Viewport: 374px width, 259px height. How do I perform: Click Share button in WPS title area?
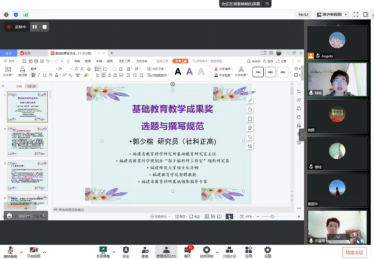pos(282,61)
